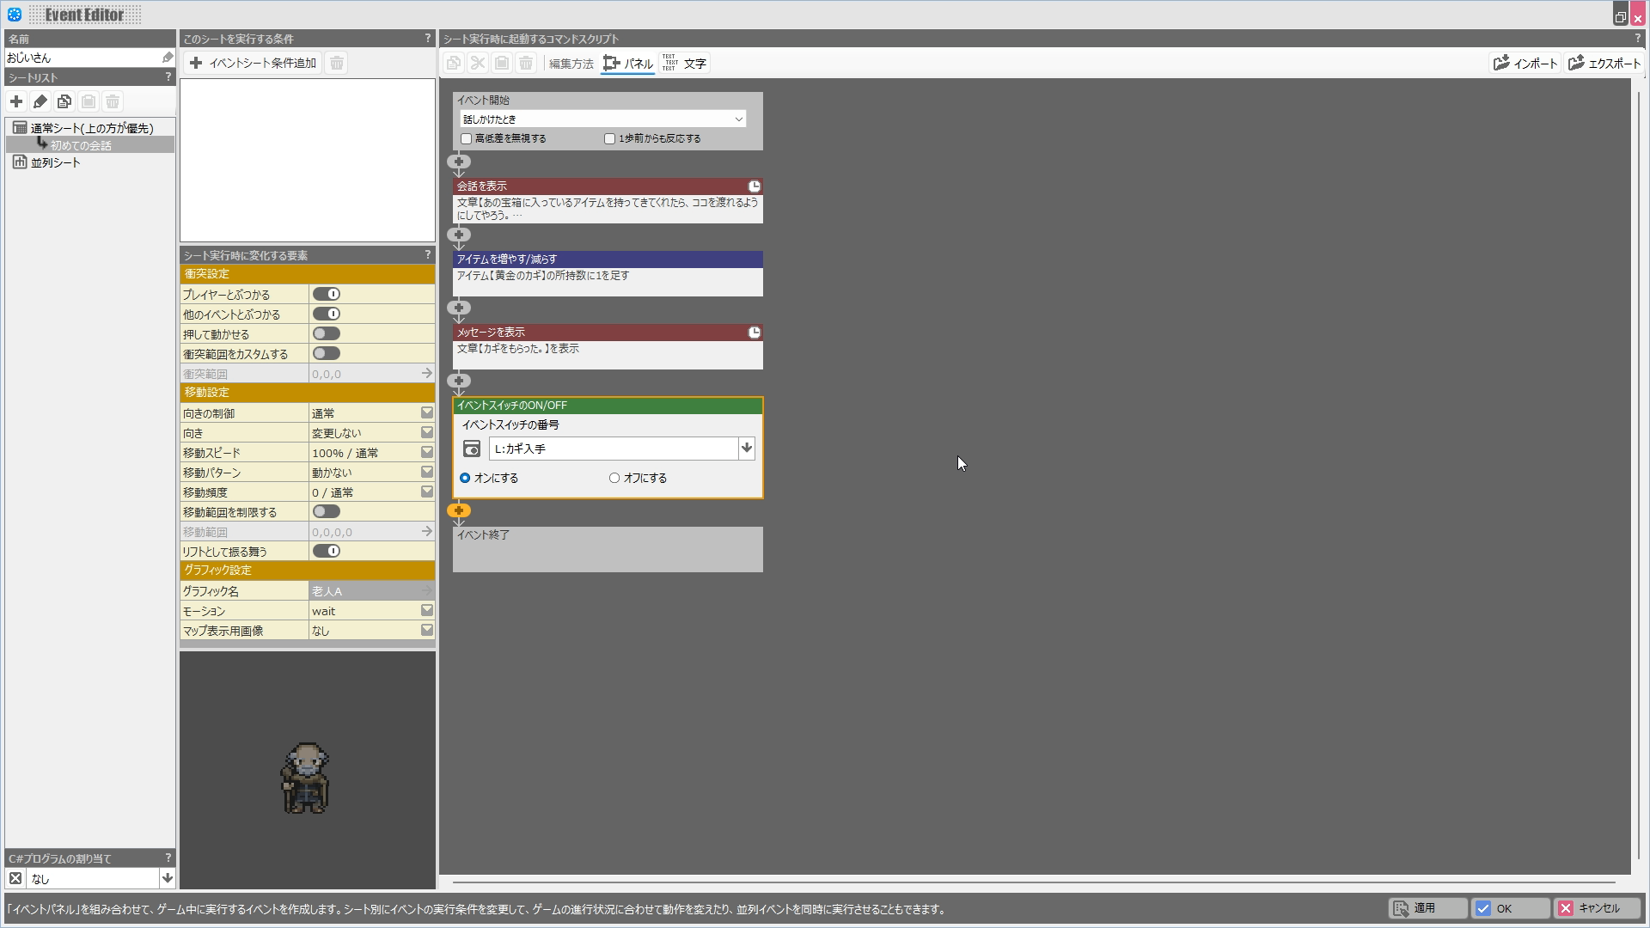
Task: Select the アイテムを増やす/減らす command panel
Action: pyautogui.click(x=608, y=273)
